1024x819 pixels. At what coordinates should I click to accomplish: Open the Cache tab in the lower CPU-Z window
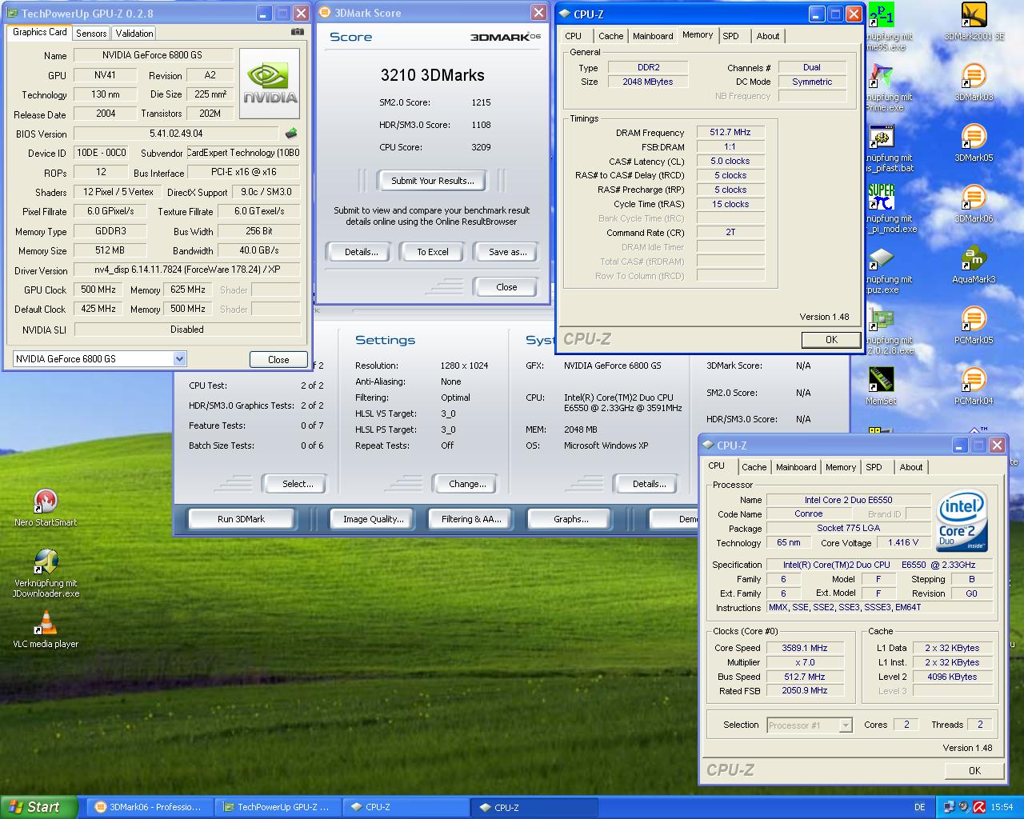pos(754,467)
